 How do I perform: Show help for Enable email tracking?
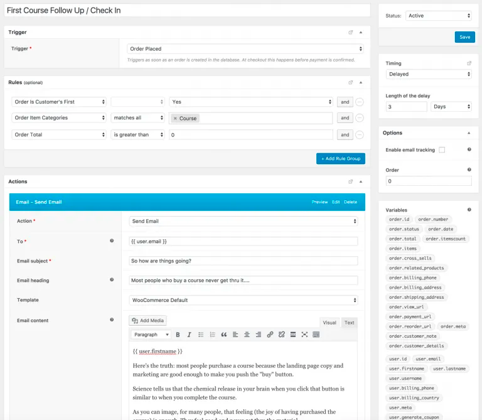coord(469,149)
